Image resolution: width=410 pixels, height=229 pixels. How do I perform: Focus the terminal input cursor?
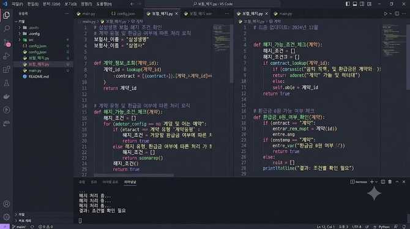pyautogui.click(x=80, y=220)
